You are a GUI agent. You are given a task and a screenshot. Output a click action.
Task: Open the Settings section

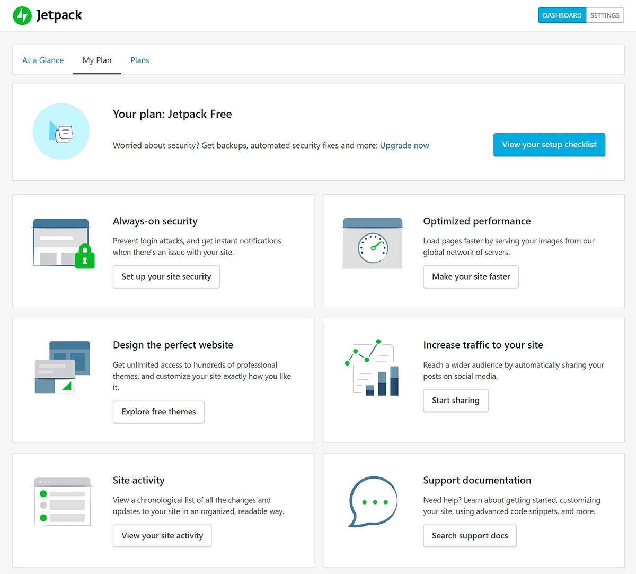click(604, 15)
